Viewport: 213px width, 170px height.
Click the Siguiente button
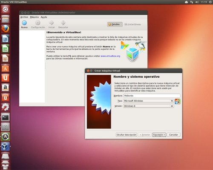point(159,135)
